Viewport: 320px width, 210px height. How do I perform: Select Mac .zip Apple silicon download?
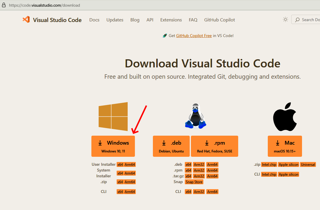point(288,165)
